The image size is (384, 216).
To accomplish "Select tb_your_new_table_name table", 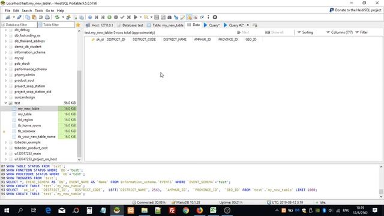I will [37, 137].
